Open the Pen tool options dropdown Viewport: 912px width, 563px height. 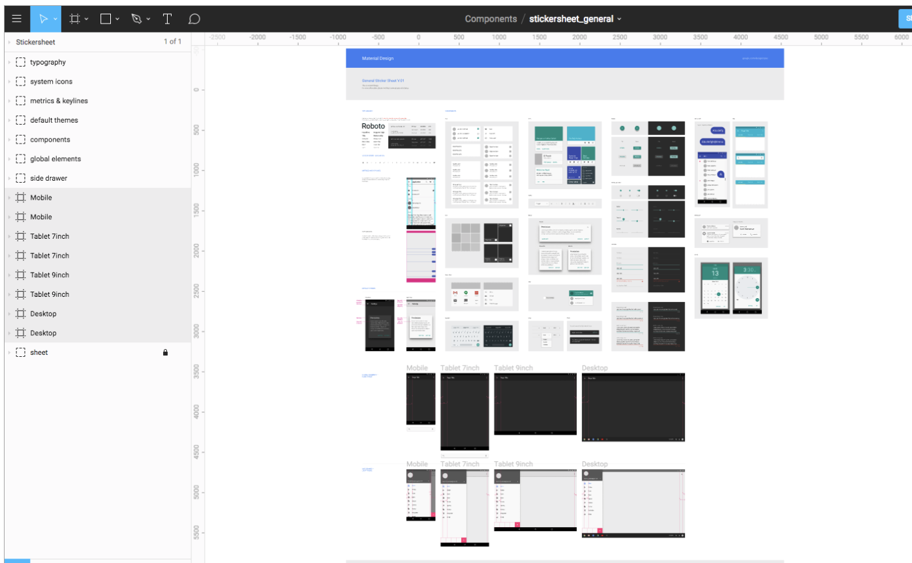tap(148, 20)
